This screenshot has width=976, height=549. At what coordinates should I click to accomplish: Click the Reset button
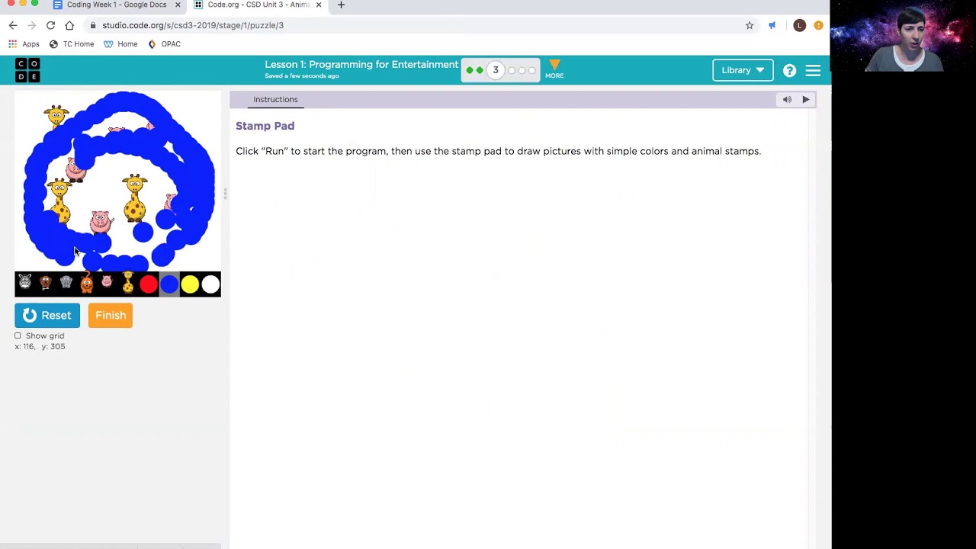point(47,315)
